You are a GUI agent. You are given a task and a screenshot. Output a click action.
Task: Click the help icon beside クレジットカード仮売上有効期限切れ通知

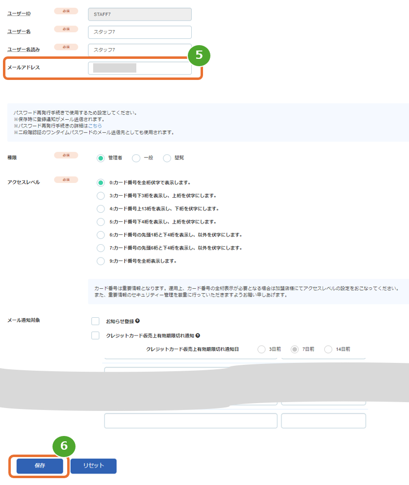point(198,335)
